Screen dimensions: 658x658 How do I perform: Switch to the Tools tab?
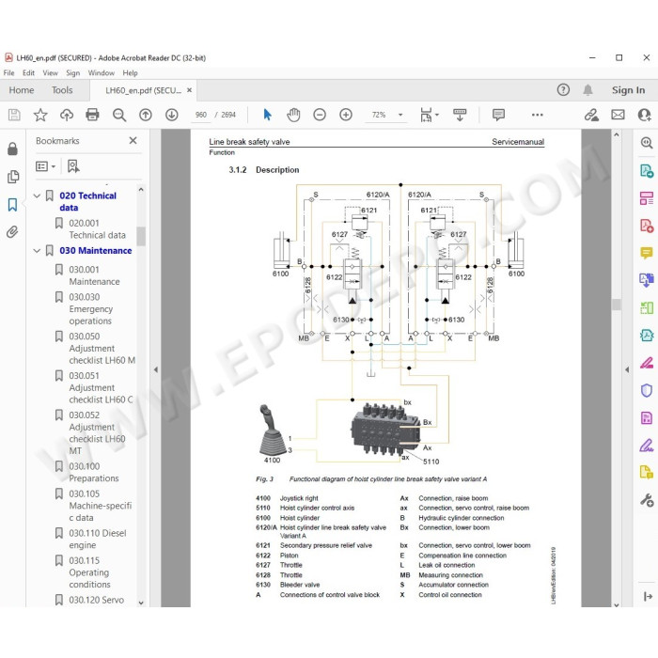coord(62,90)
